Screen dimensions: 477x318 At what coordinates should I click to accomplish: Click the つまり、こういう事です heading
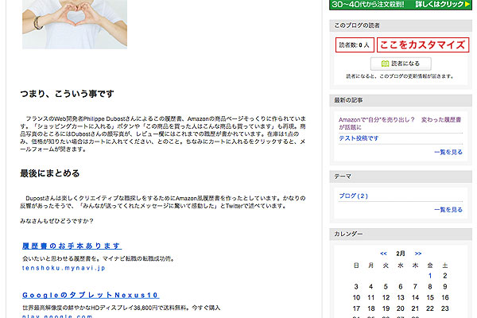click(x=67, y=94)
